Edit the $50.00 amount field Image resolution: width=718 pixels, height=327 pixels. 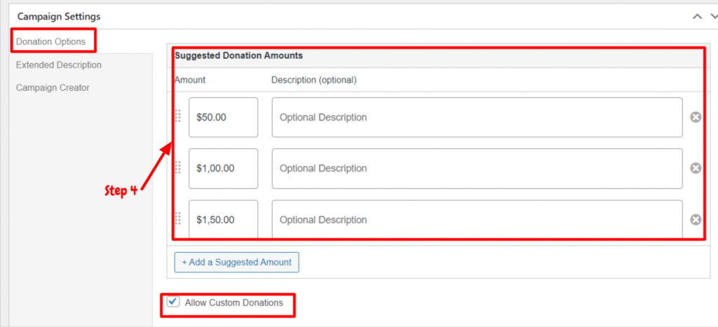[224, 117]
